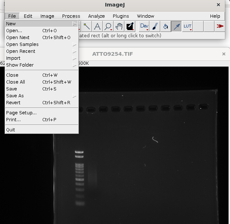Expand the New submenu
Screen dimensions: 230x224
pyautogui.click(x=42, y=24)
